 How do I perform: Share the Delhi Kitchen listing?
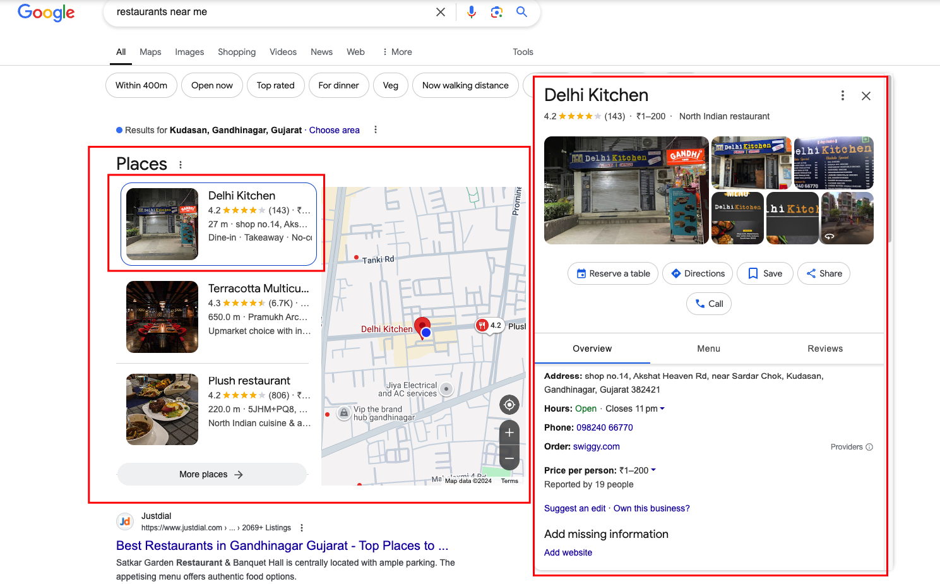pyautogui.click(x=824, y=273)
